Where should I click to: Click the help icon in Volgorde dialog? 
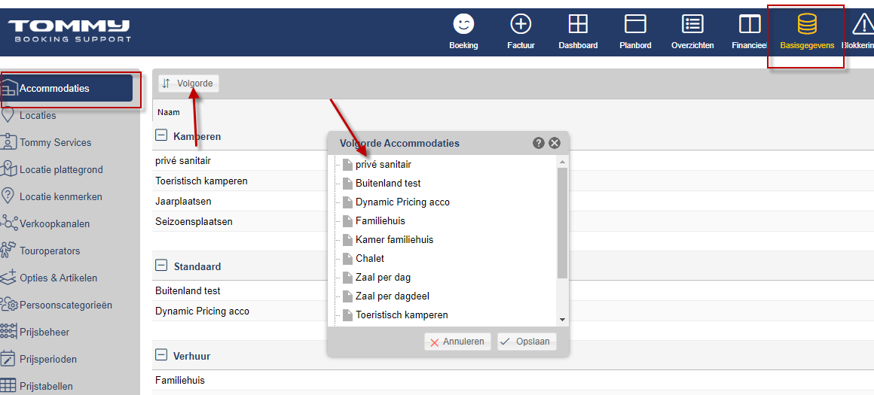(x=539, y=143)
